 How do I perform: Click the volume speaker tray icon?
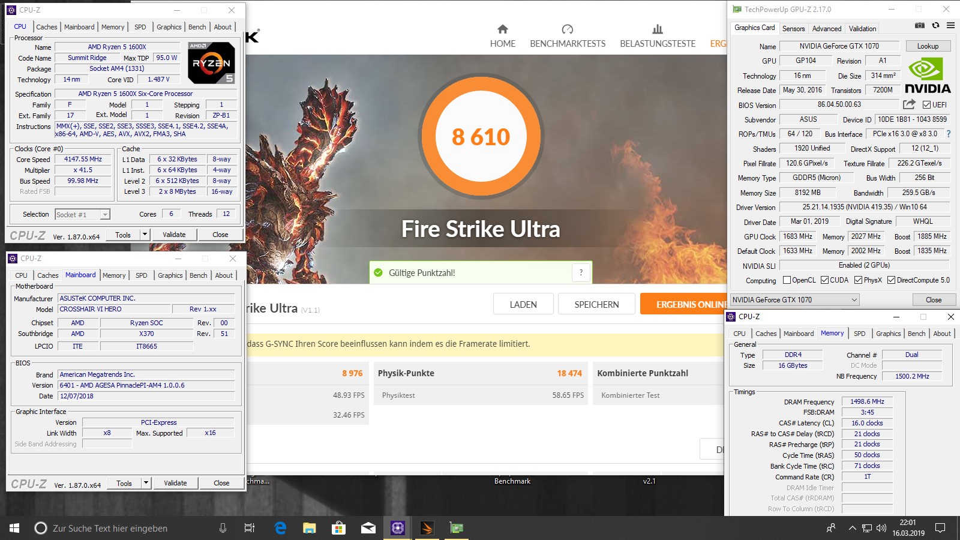click(881, 528)
